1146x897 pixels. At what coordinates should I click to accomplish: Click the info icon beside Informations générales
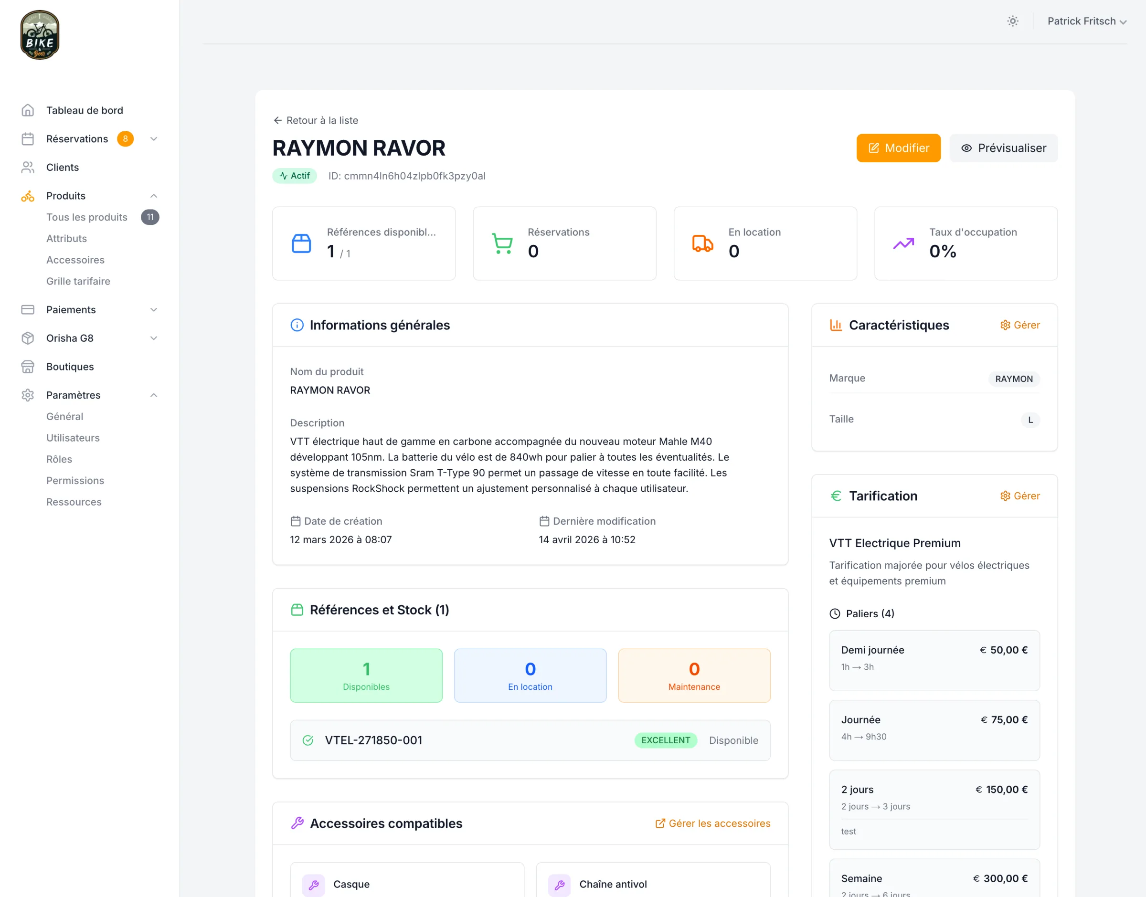[x=297, y=325]
